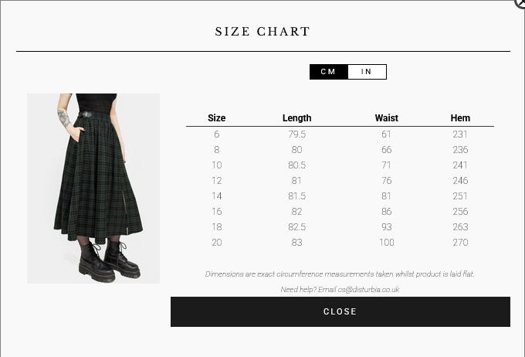Click the hem value 270
The image size is (525, 357).
click(460, 243)
